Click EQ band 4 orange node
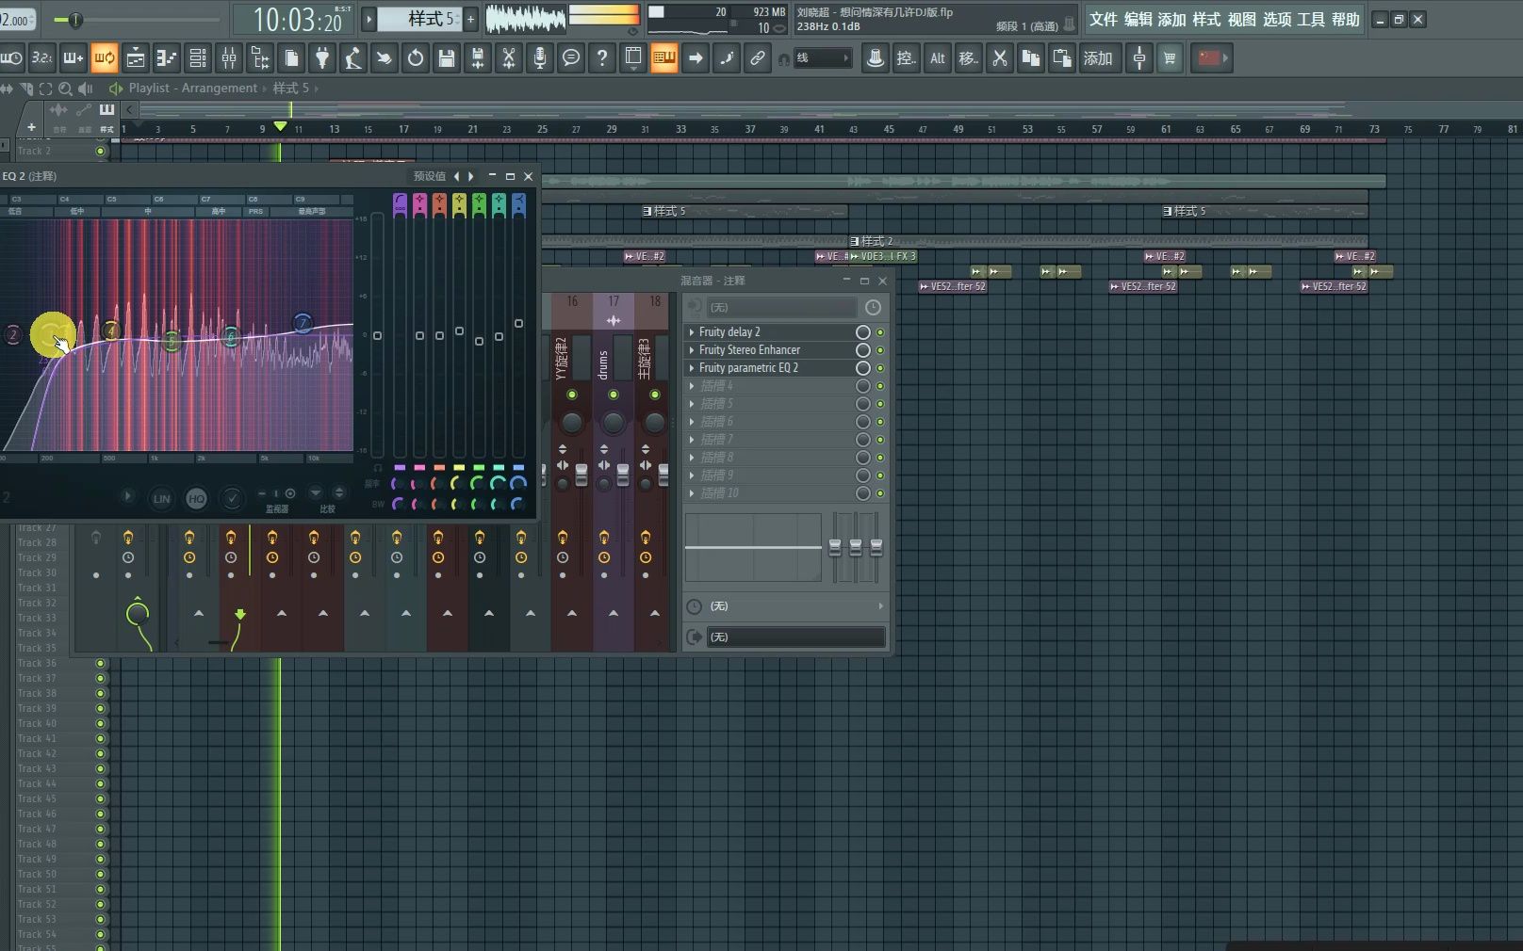The image size is (1523, 951). coord(111,330)
